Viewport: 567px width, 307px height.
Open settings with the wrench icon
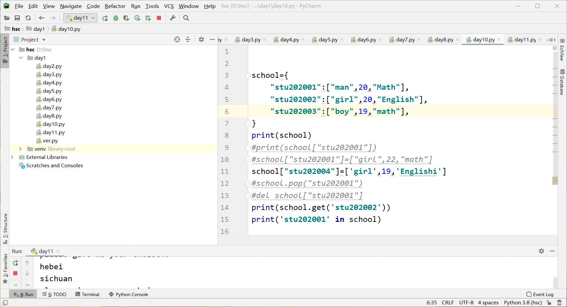pos(173,18)
